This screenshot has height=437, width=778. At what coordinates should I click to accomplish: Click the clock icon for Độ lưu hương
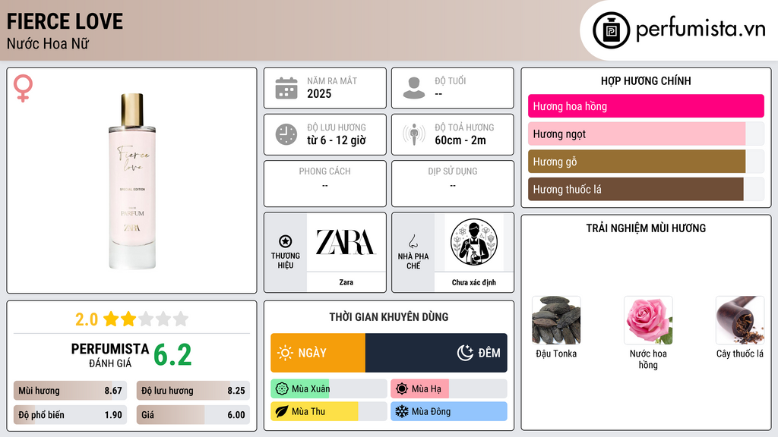(286, 135)
